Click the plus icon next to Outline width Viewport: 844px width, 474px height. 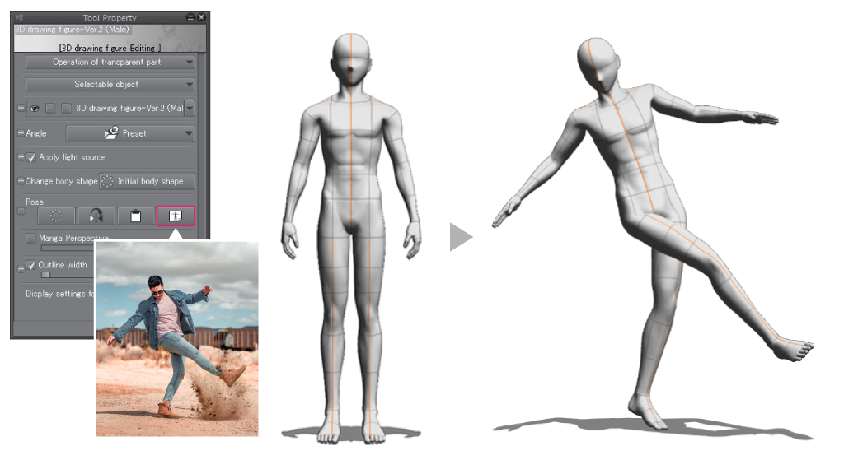[21, 267]
